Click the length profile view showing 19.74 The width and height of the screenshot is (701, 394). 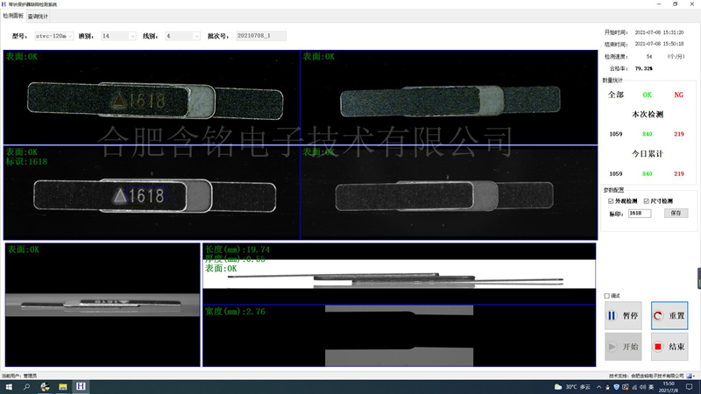coord(400,273)
